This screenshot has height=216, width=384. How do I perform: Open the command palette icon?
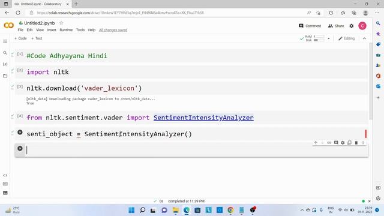(5, 184)
